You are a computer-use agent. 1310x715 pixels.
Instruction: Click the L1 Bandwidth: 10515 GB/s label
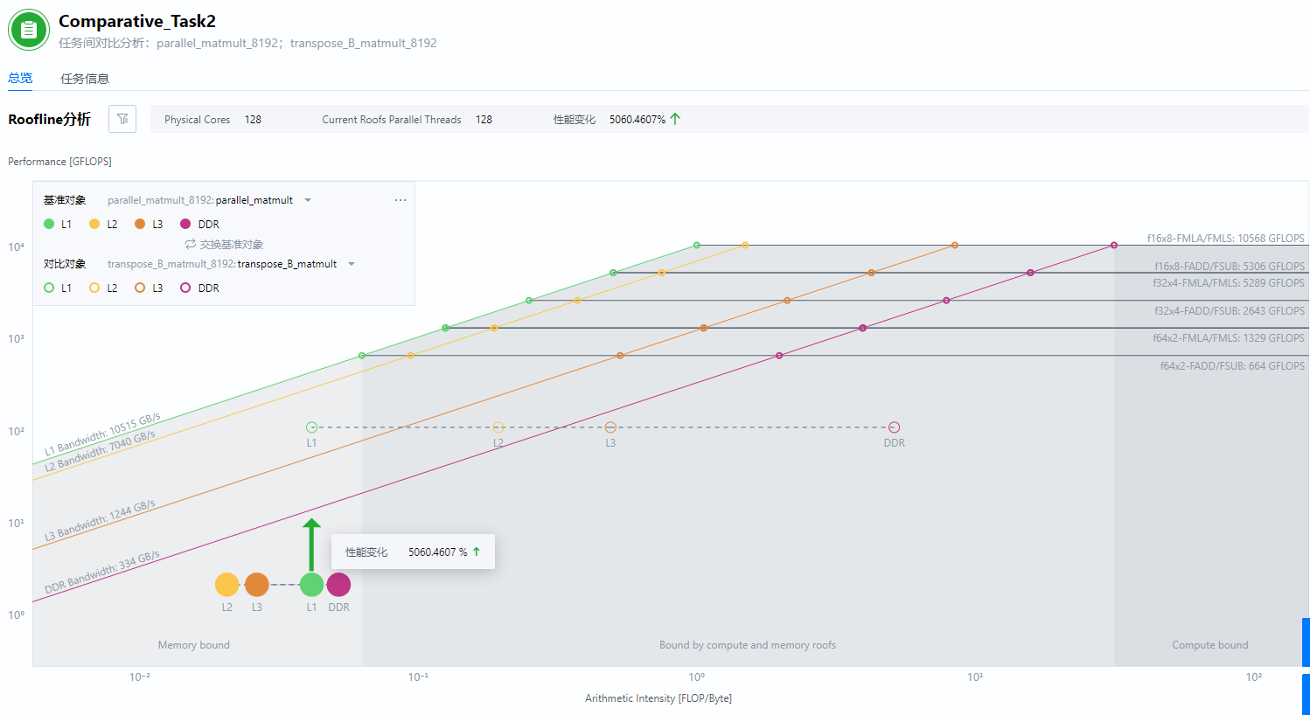pos(102,434)
